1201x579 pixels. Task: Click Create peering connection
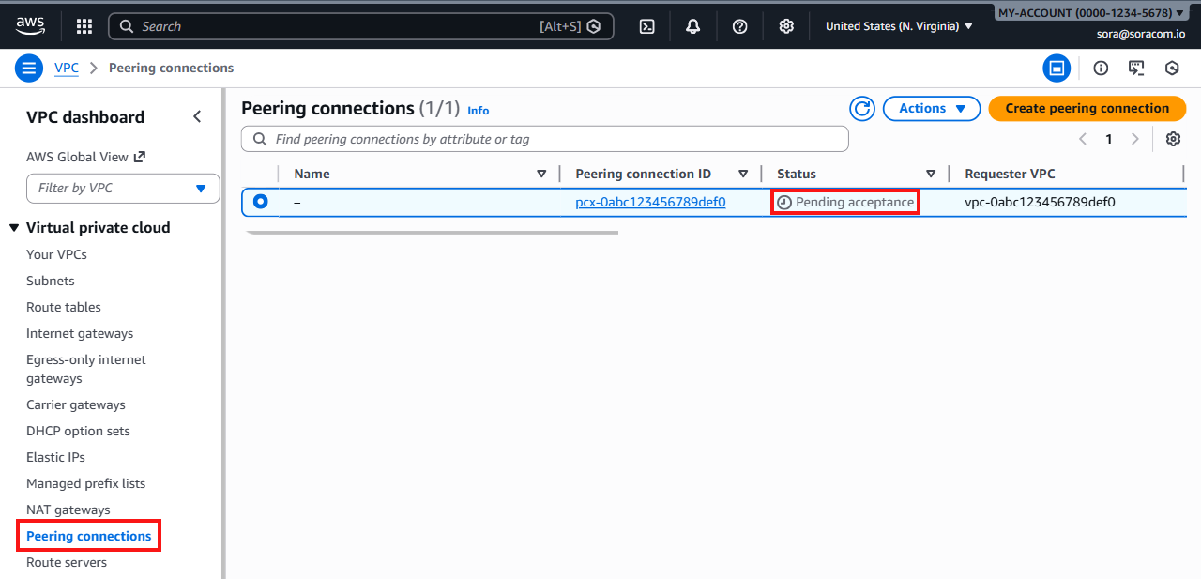tap(1087, 108)
